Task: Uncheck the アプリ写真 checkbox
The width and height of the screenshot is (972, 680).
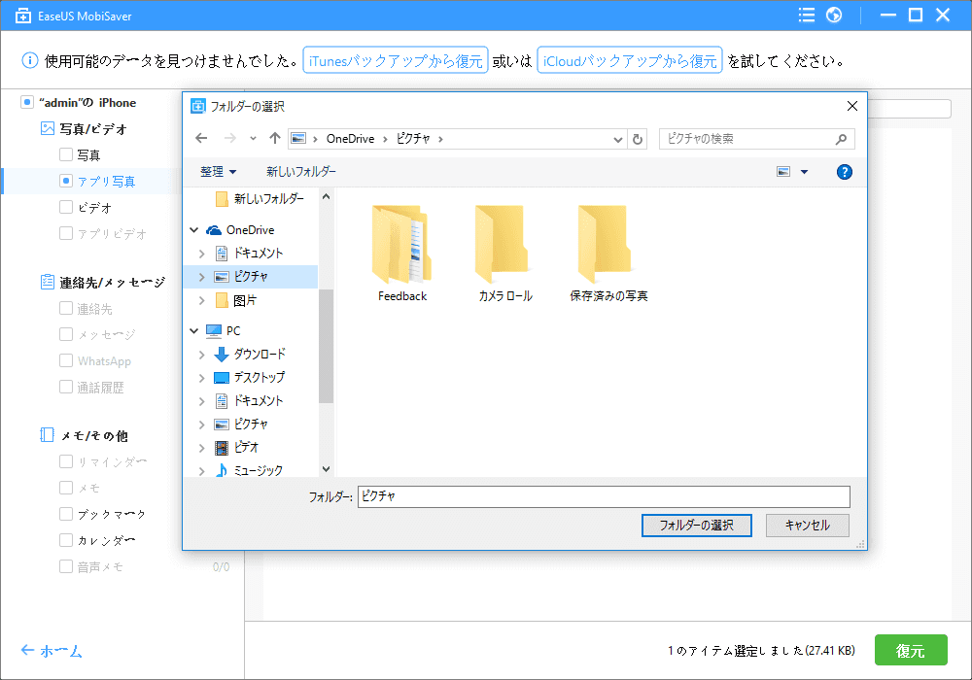Action: [66, 181]
